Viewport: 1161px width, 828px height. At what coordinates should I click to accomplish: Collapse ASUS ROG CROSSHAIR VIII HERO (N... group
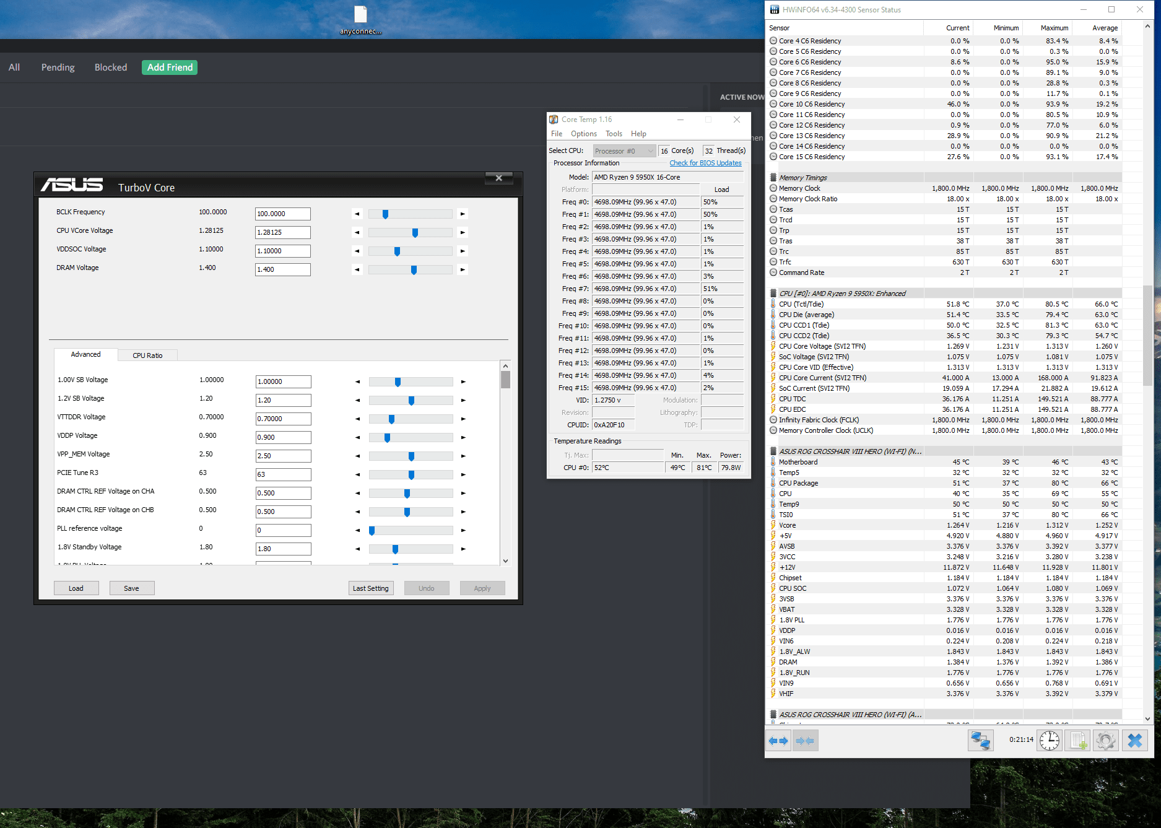point(773,451)
